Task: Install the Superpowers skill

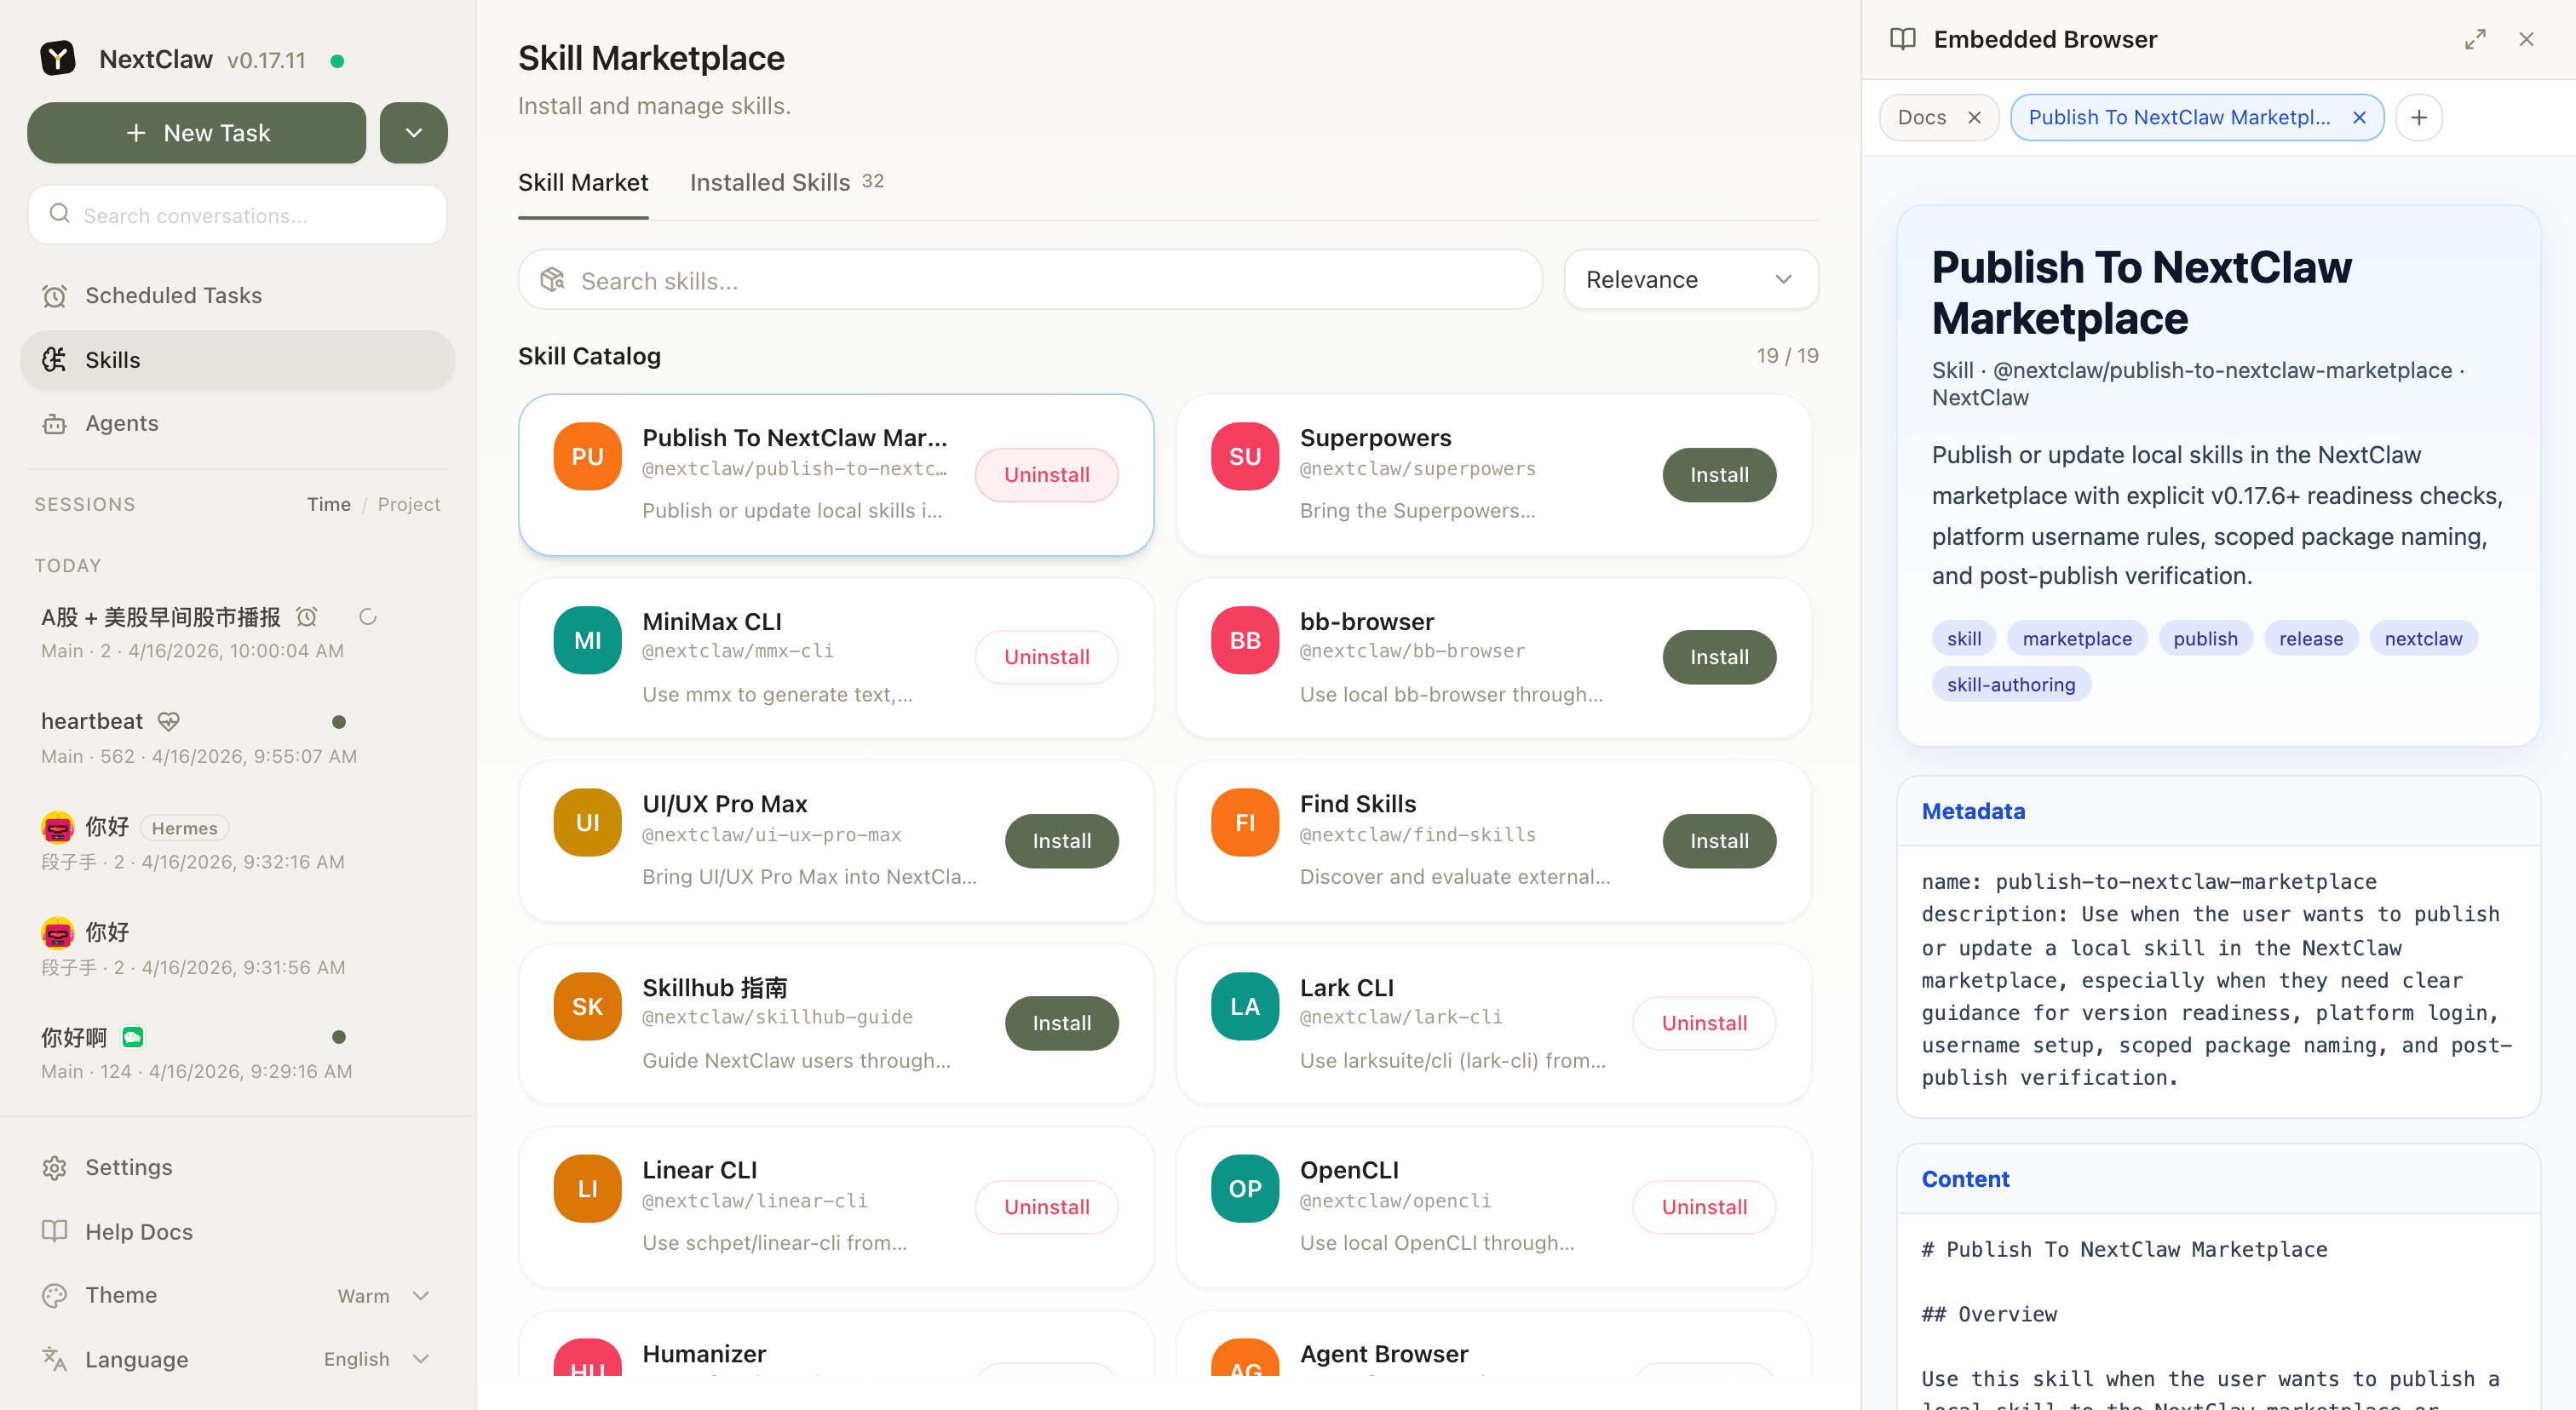Action: [x=1718, y=474]
